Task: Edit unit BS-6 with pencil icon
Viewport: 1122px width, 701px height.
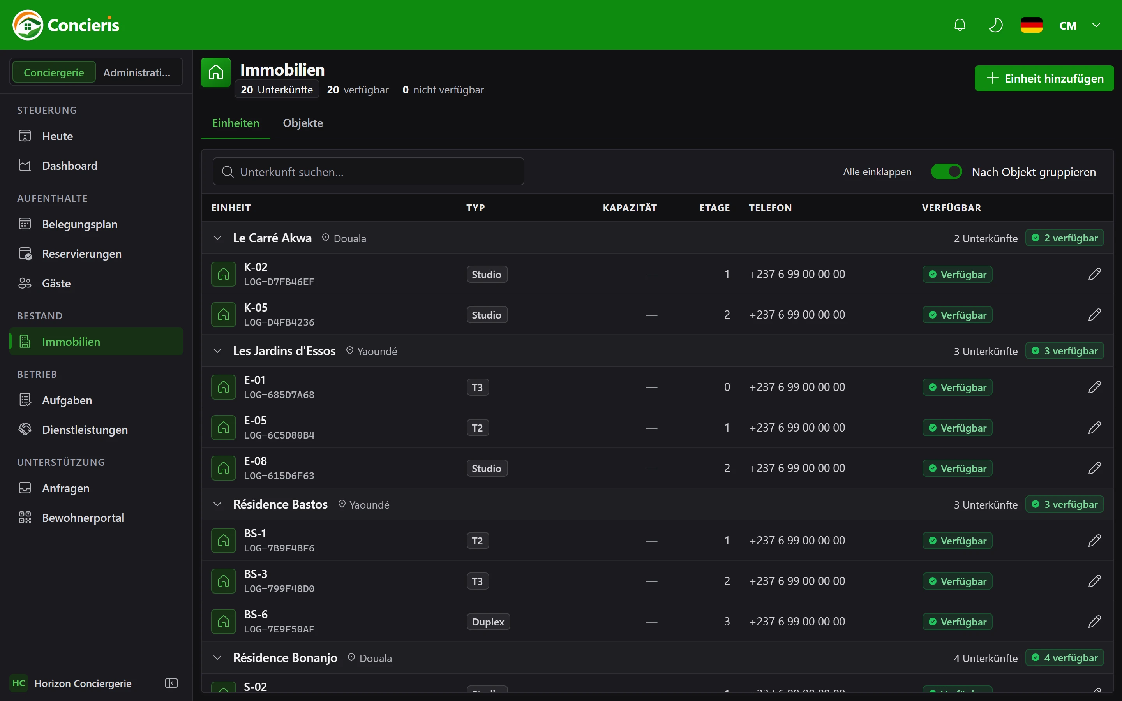Action: click(1094, 622)
